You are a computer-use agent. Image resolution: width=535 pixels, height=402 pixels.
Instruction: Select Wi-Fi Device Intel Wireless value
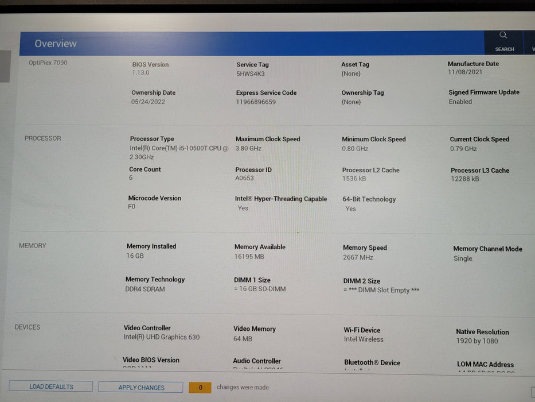click(x=364, y=339)
